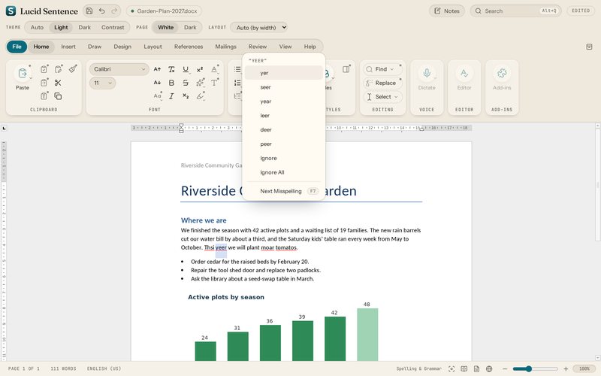This screenshot has width=601, height=376.
Task: Switch to the Insert tab
Action: (68, 47)
